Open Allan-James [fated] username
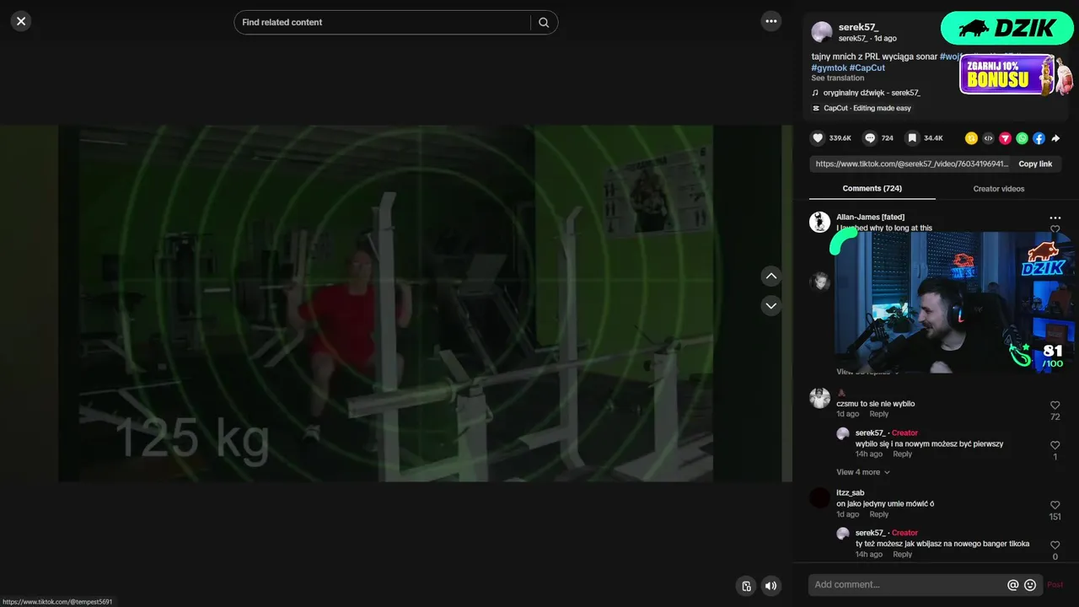This screenshot has height=607, width=1079. point(870,218)
